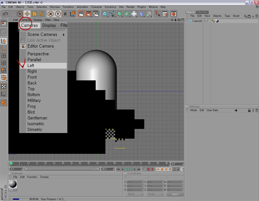Toggle the Y axis lock

(58, 14)
